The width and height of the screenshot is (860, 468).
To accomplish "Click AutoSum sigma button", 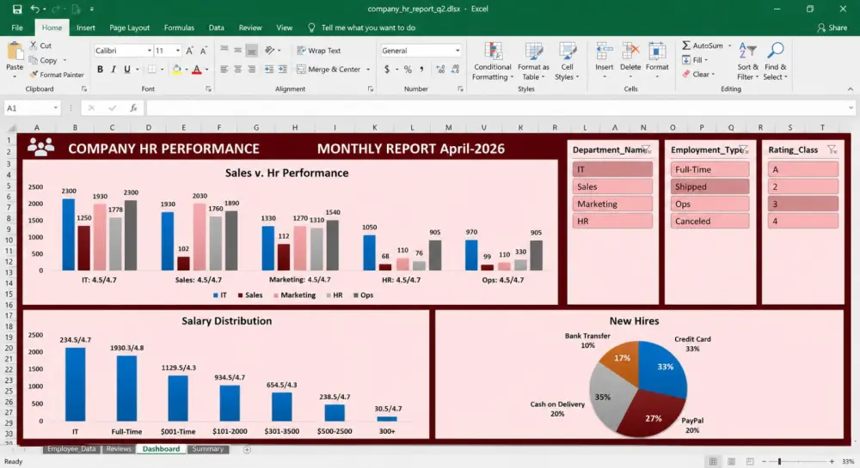I will pos(703,46).
